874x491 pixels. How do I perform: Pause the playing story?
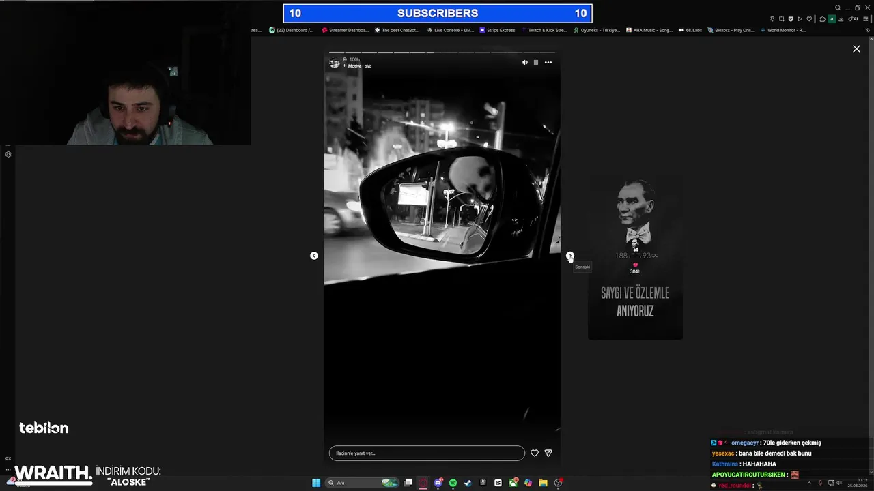pos(536,62)
